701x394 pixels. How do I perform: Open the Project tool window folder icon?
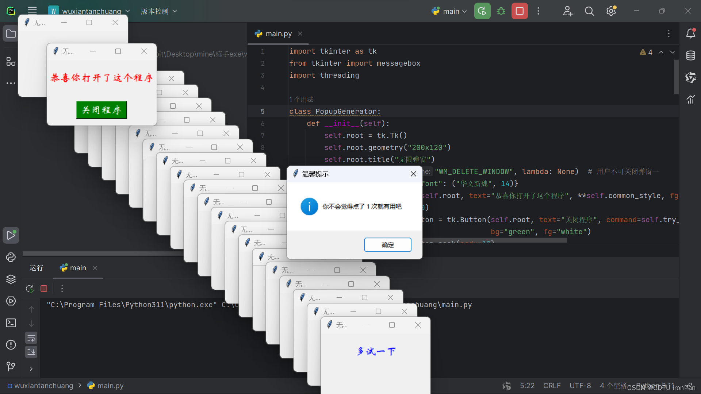11,34
